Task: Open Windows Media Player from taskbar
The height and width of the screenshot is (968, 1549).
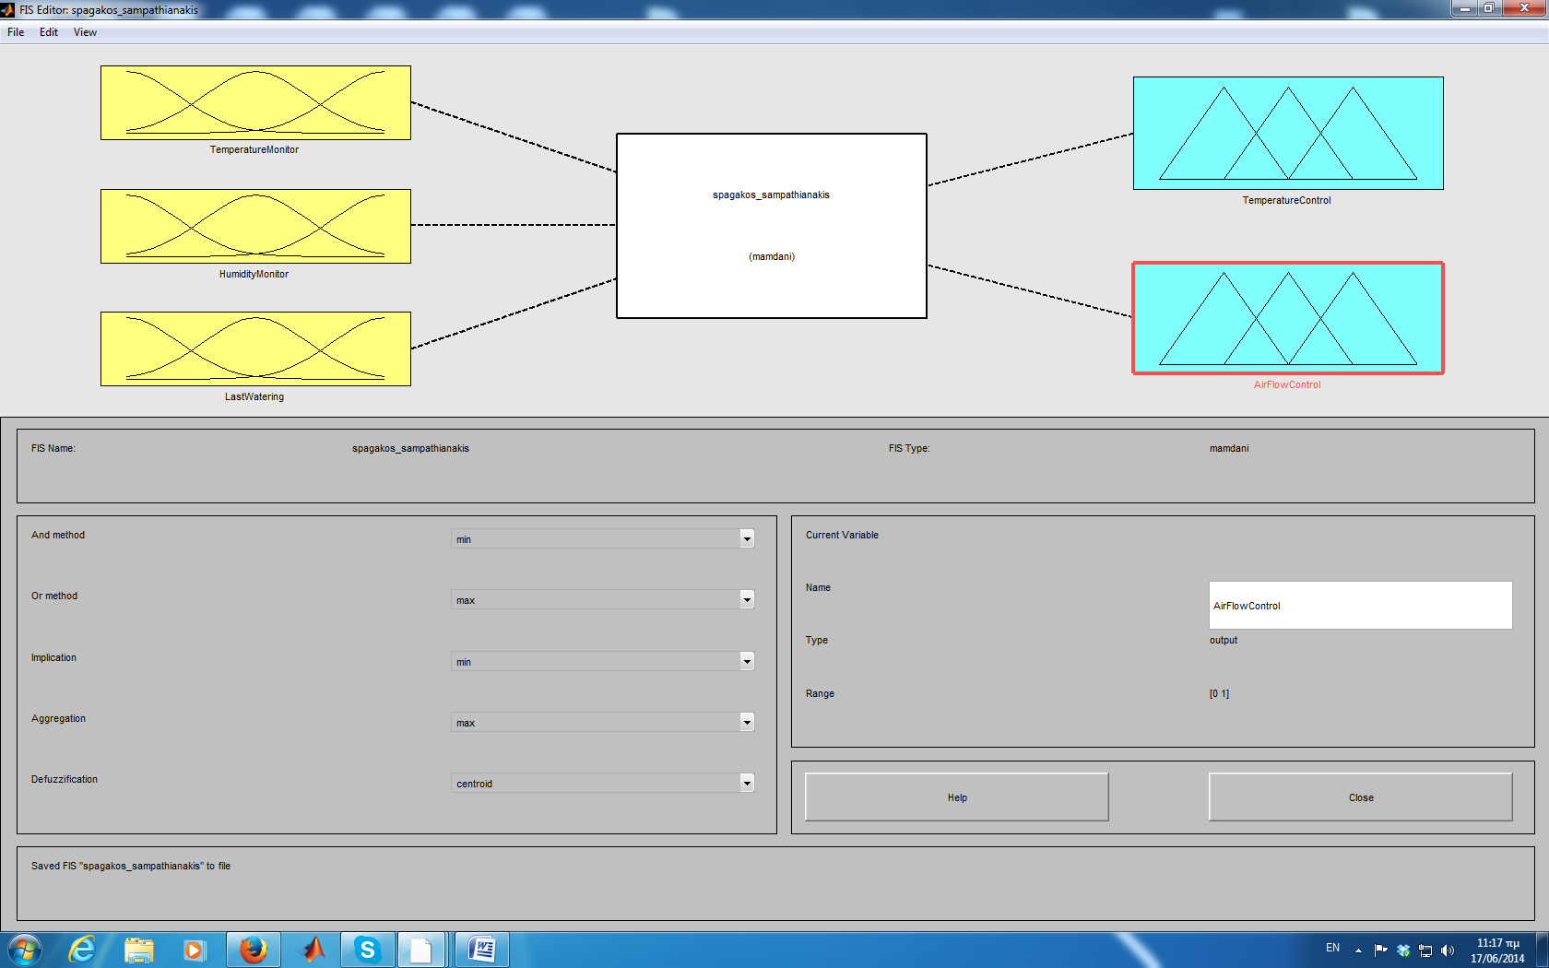Action: pyautogui.click(x=194, y=950)
